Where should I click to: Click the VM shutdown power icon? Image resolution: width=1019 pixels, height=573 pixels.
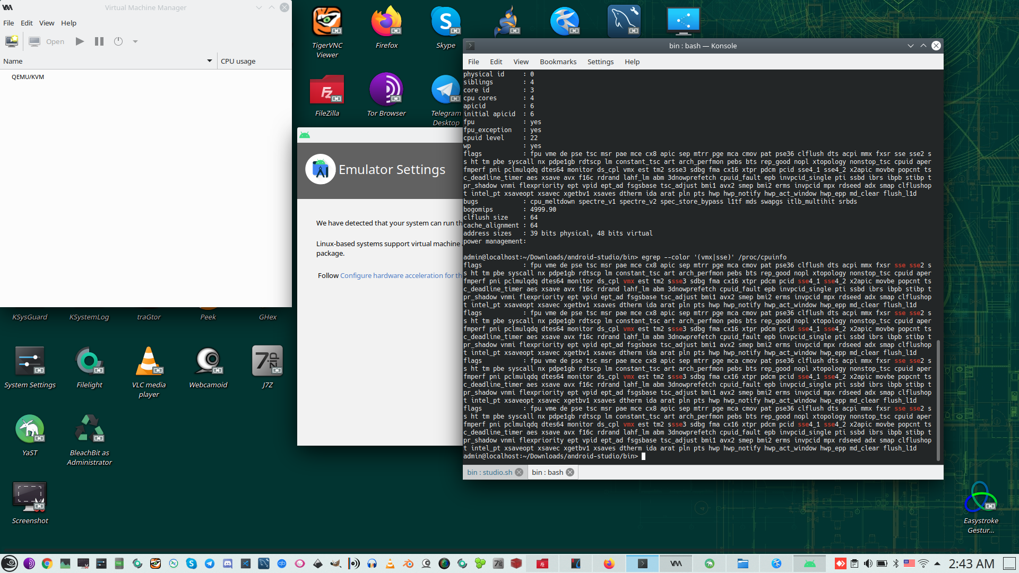point(118,41)
